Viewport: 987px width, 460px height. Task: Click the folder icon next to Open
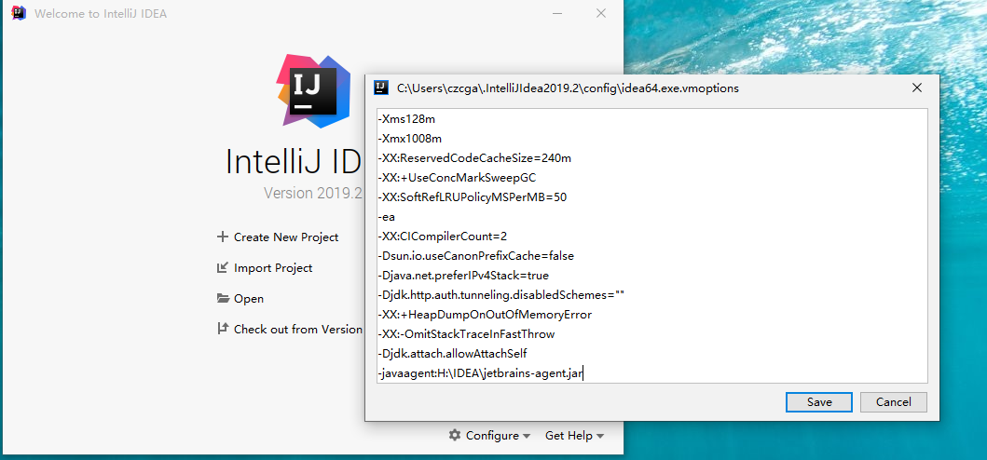(222, 298)
